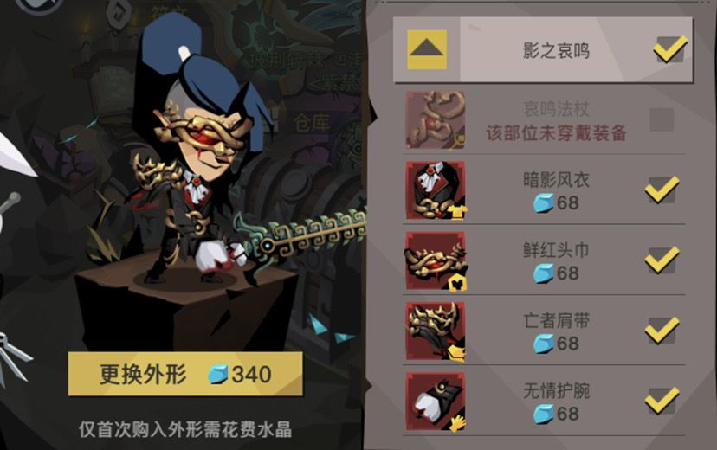Image resolution: width=717 pixels, height=450 pixels.
Task: Select the 亡者肩带 shoulder item icon
Action: (x=436, y=331)
